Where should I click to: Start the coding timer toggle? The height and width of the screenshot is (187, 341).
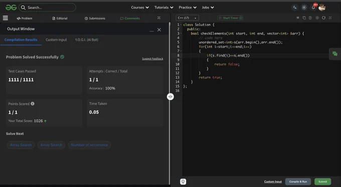pyautogui.click(x=230, y=18)
